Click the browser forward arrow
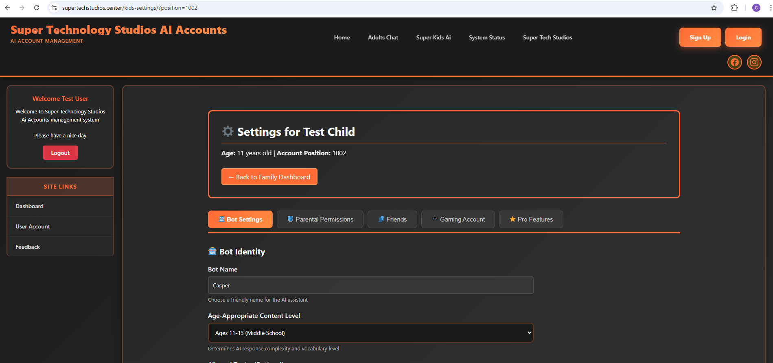 (x=22, y=8)
